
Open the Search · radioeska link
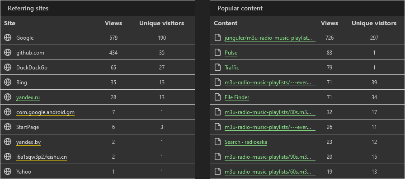[x=245, y=142]
